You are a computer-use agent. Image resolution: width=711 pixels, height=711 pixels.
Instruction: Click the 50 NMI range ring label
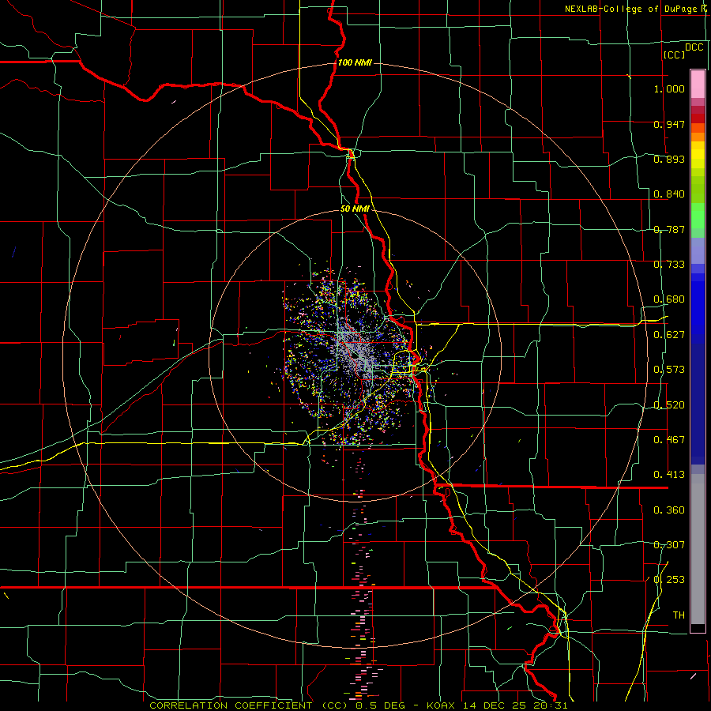coord(355,209)
